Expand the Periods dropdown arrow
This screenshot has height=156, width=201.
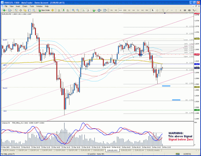tap(101, 10)
